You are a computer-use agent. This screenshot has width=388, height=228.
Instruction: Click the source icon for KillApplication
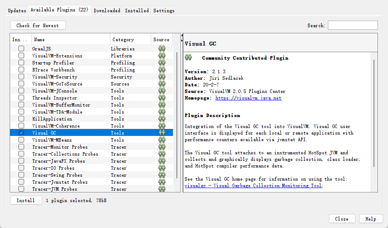pos(162,119)
